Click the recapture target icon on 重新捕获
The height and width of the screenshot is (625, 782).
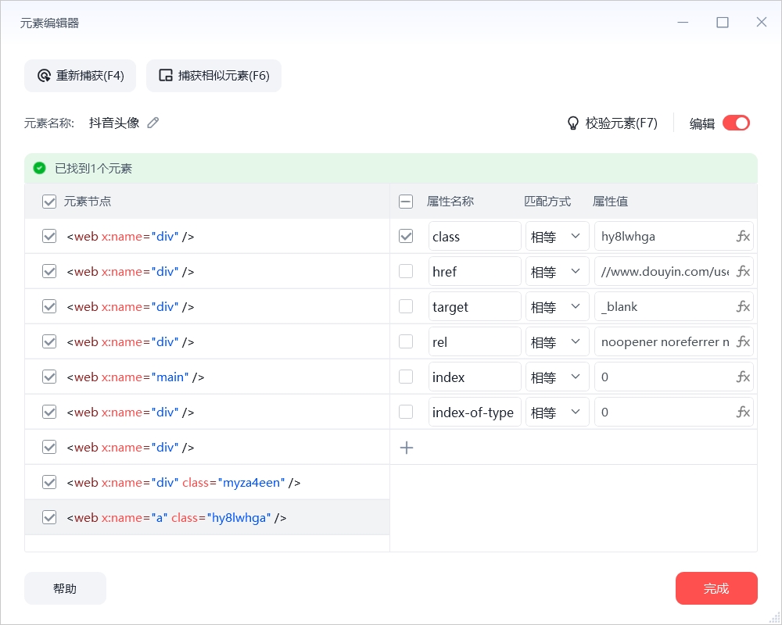point(44,76)
